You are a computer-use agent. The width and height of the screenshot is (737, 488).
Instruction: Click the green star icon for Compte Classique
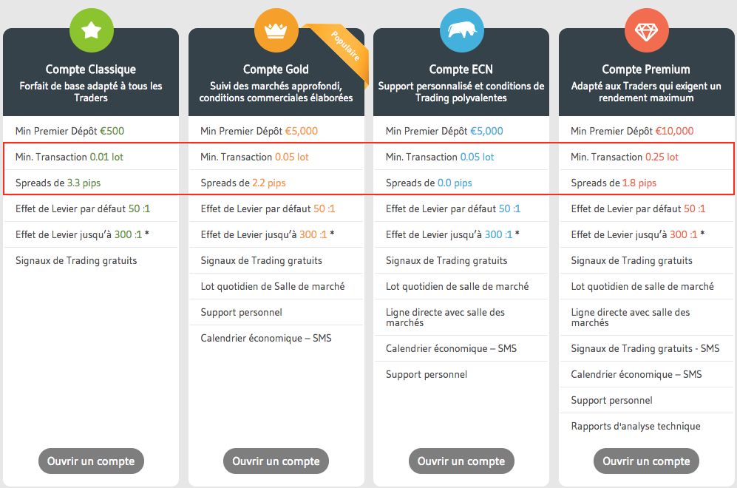click(91, 30)
